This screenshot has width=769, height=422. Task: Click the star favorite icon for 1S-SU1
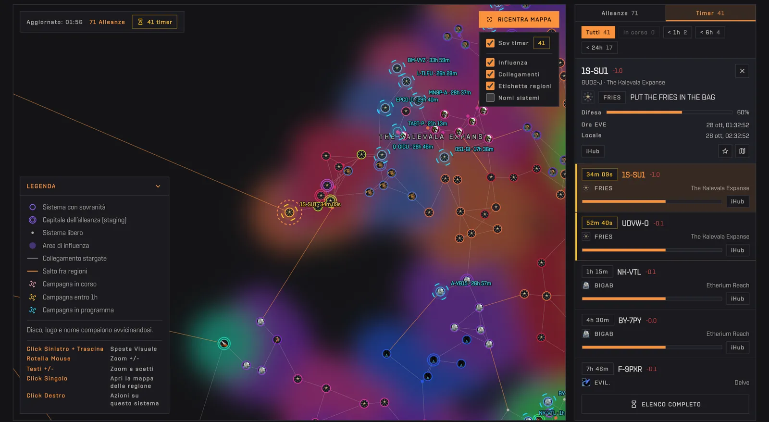pos(725,151)
